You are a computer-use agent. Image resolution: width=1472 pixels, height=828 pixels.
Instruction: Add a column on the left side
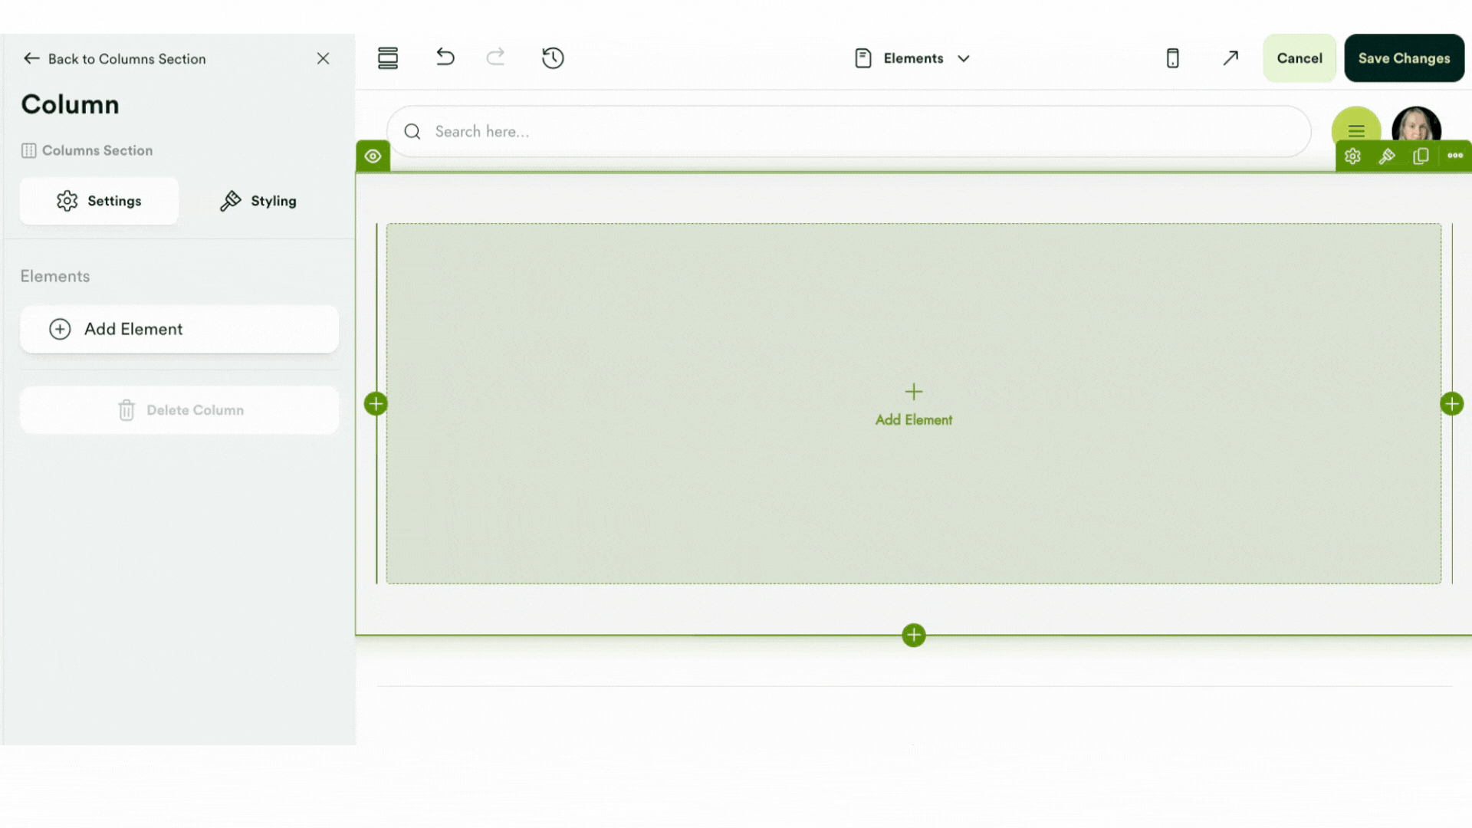(x=376, y=404)
